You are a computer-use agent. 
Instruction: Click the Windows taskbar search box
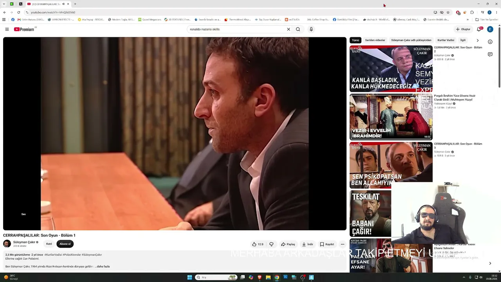click(x=216, y=277)
